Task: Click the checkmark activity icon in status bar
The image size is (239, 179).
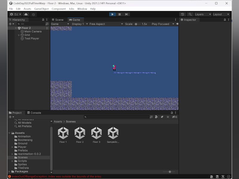Action: point(229,177)
